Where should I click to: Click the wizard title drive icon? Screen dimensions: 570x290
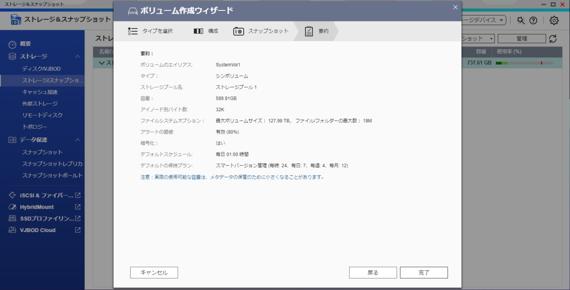(x=133, y=10)
